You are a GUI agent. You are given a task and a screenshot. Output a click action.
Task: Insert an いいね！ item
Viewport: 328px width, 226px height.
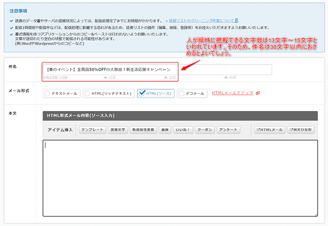[183, 130]
